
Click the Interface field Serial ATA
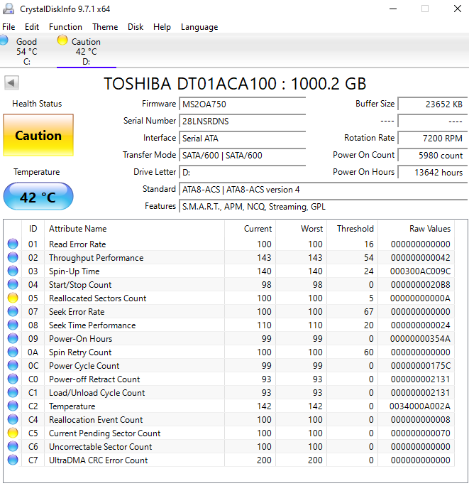coord(243,138)
